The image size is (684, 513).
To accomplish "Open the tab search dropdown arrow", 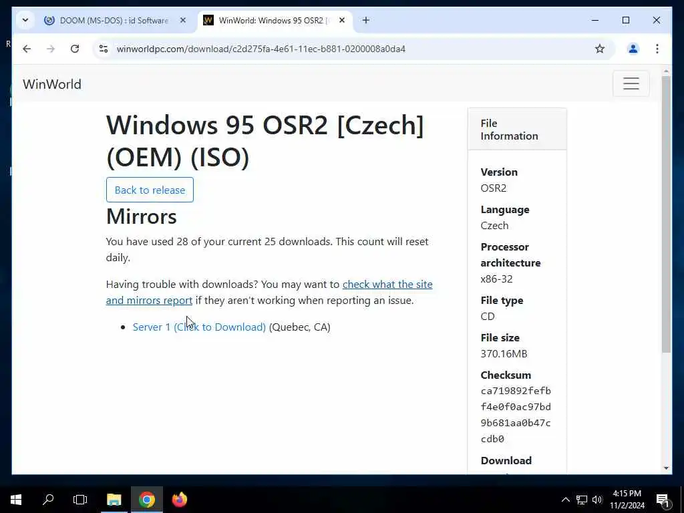I will [25, 20].
